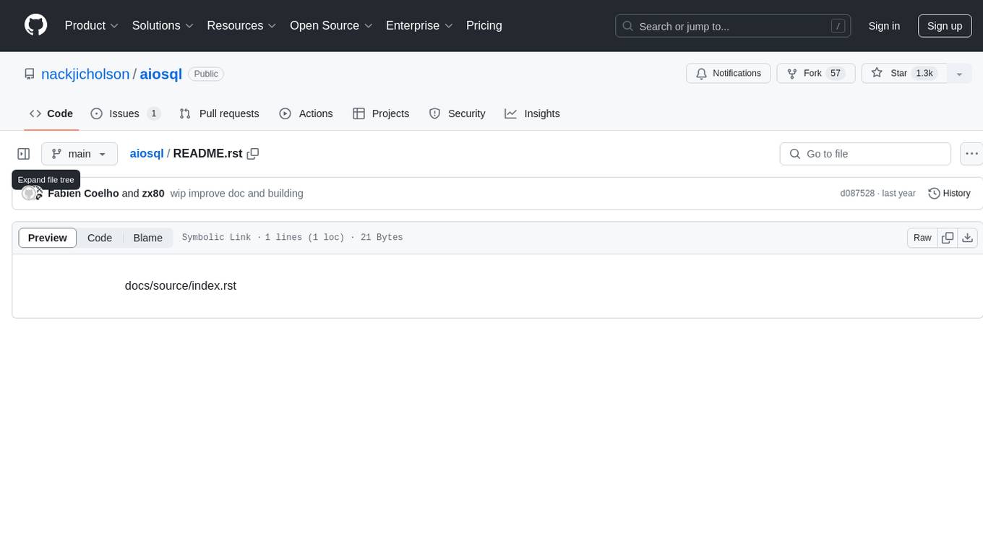
Task: Open the Raw file view
Action: 922,238
